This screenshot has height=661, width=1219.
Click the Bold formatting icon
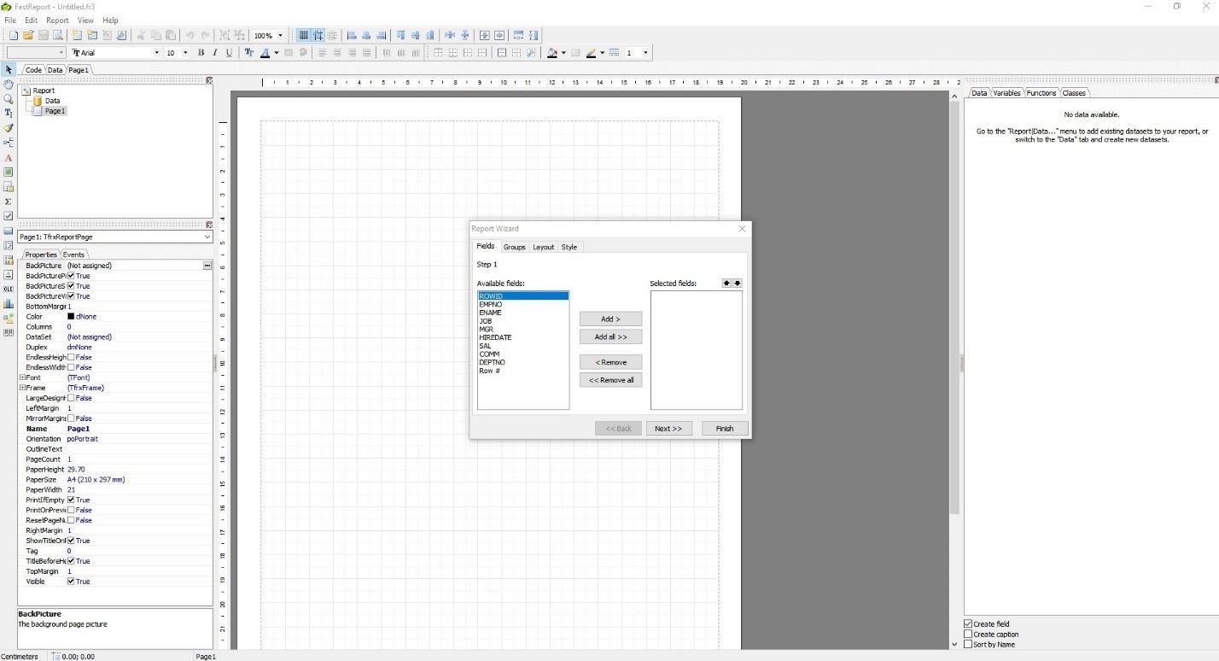click(x=201, y=53)
